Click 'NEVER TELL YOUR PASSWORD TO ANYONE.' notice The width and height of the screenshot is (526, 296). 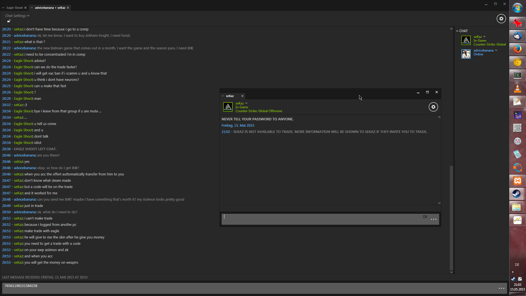(x=258, y=119)
